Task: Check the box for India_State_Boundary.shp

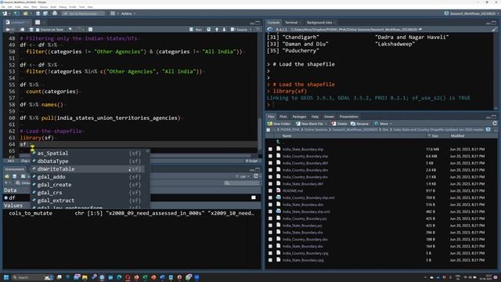Action: pos(270,150)
